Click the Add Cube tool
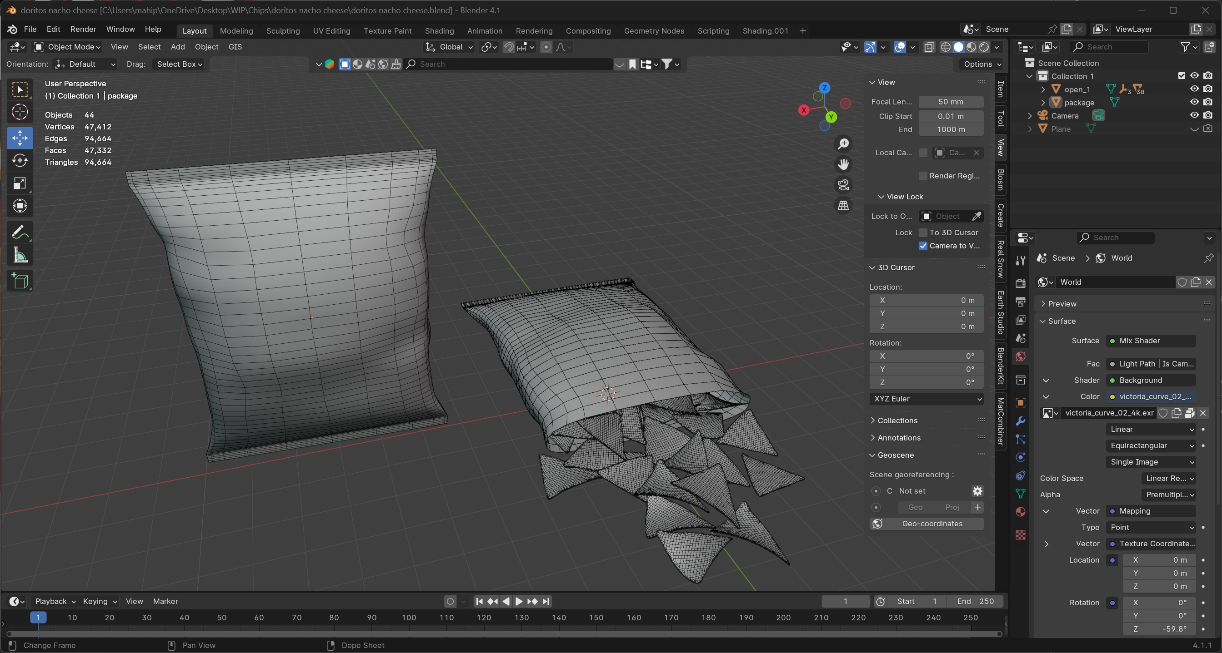The height and width of the screenshot is (653, 1222). point(20,281)
